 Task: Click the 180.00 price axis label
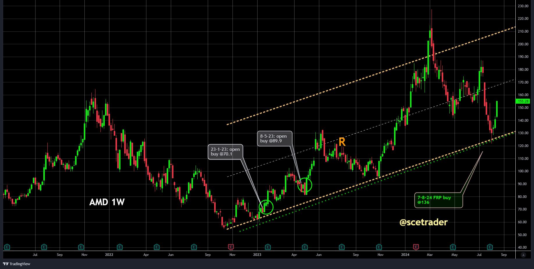523,70
